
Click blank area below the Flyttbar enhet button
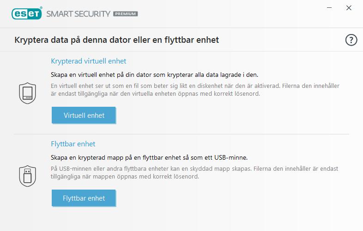pos(185,219)
